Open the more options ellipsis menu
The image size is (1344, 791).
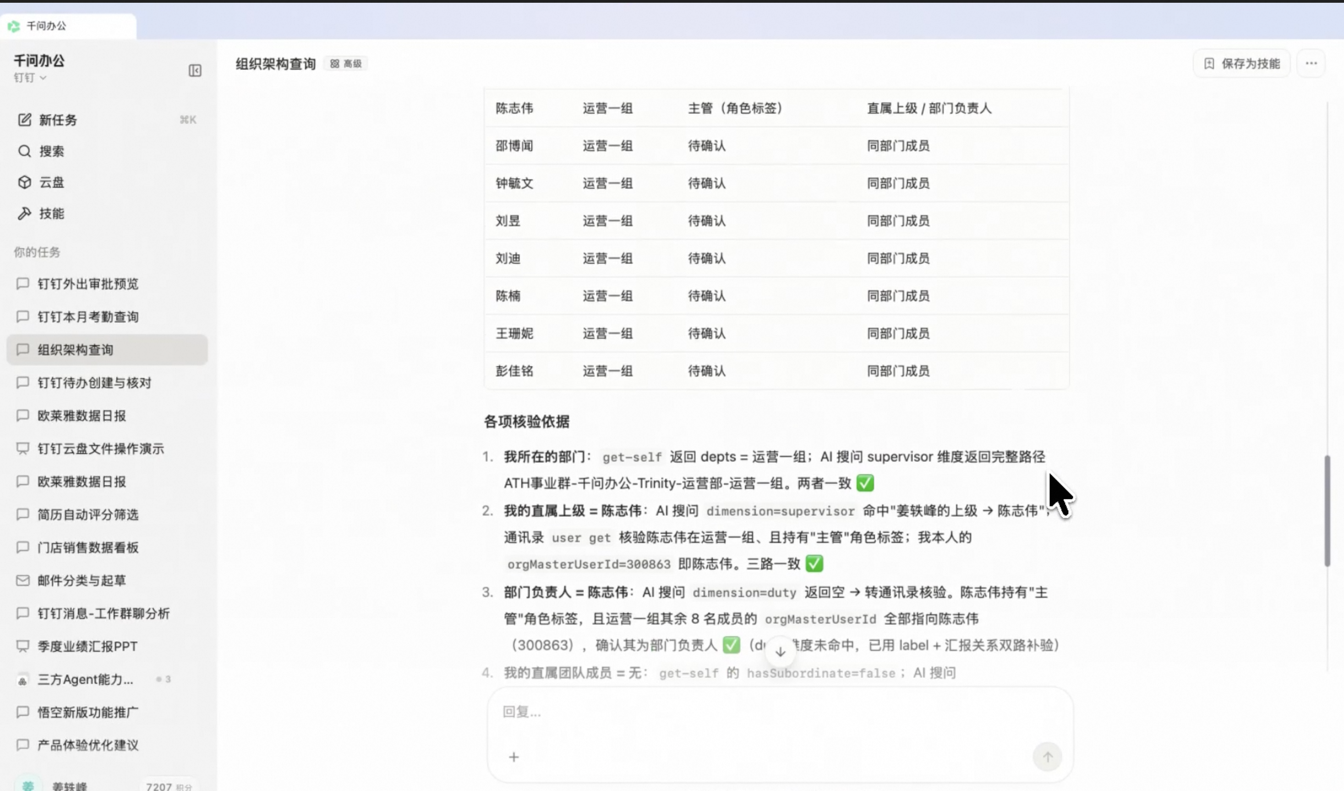click(x=1311, y=64)
